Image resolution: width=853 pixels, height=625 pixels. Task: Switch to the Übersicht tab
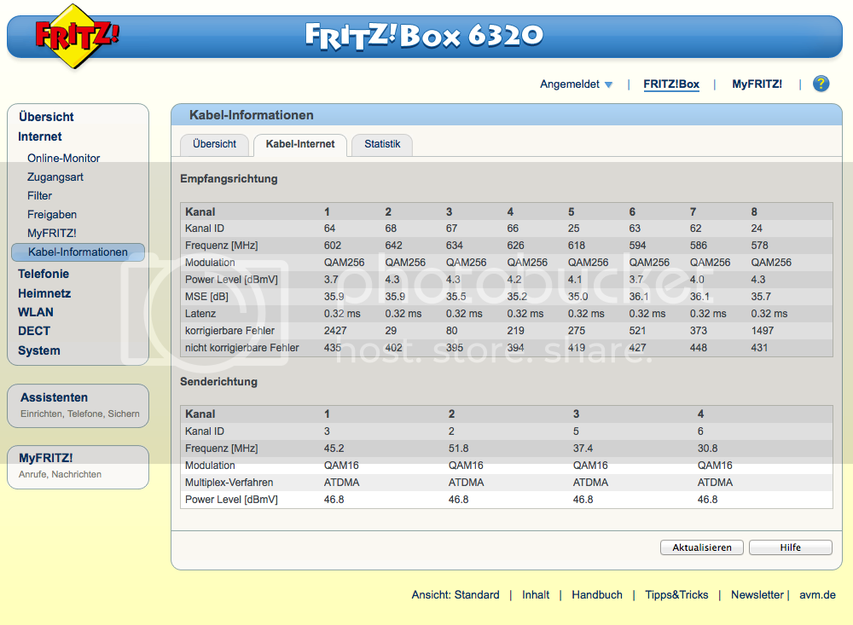pyautogui.click(x=214, y=144)
